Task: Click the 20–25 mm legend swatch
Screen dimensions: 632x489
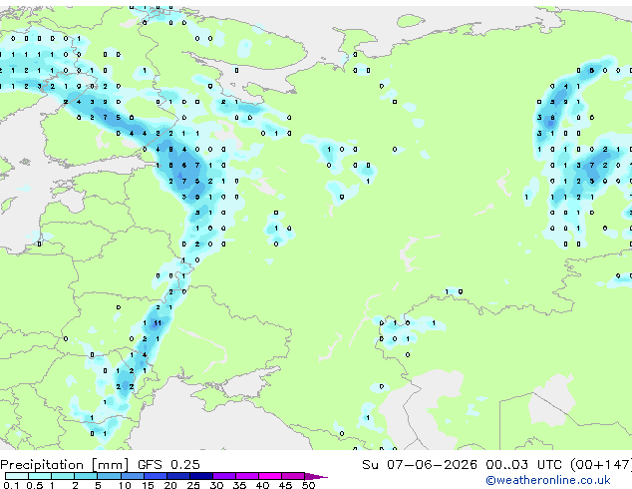Action: [x=177, y=476]
